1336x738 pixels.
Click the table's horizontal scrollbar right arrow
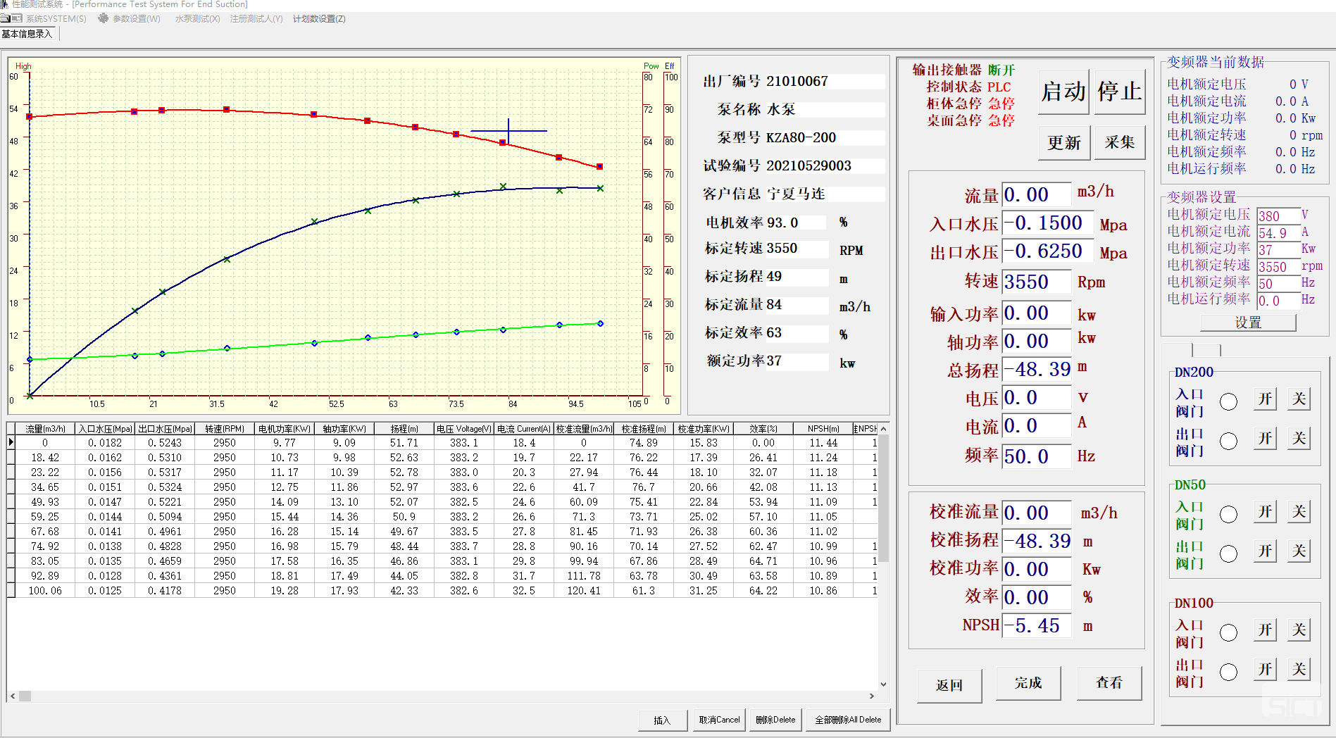(872, 696)
